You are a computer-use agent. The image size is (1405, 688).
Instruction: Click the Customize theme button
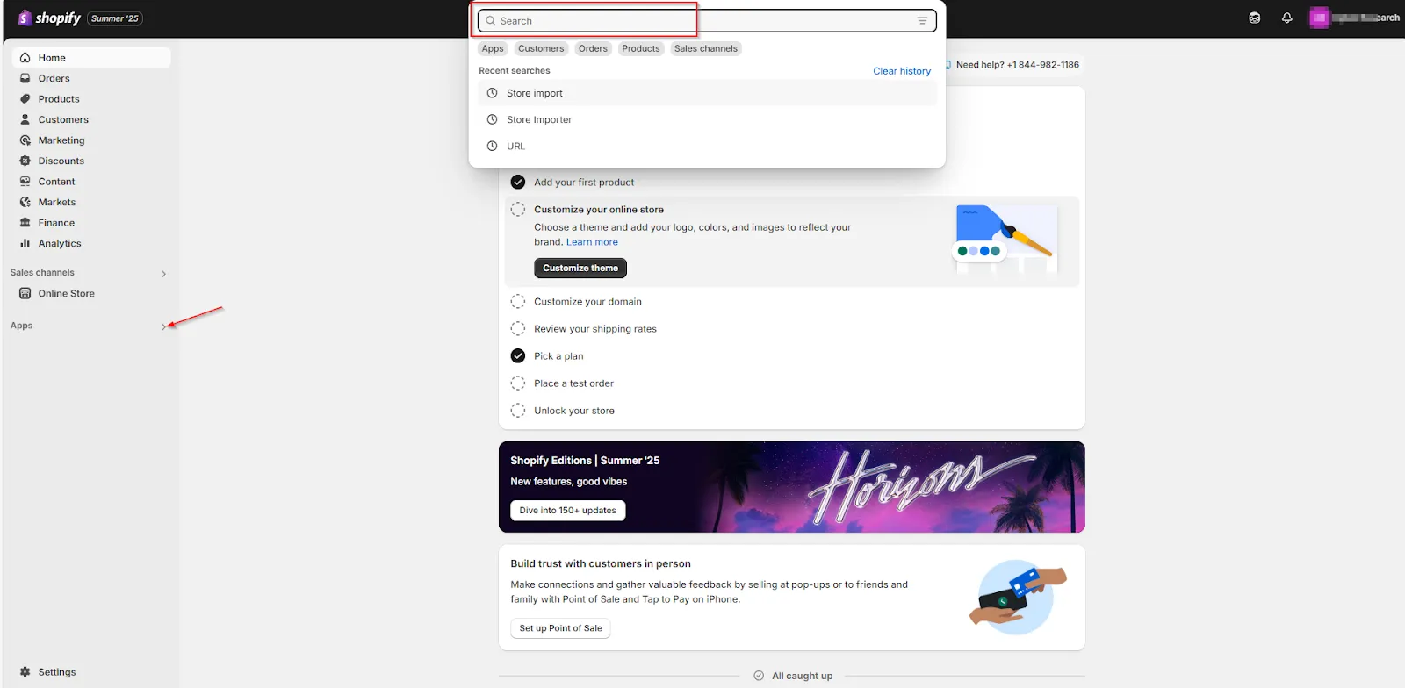tap(580, 268)
